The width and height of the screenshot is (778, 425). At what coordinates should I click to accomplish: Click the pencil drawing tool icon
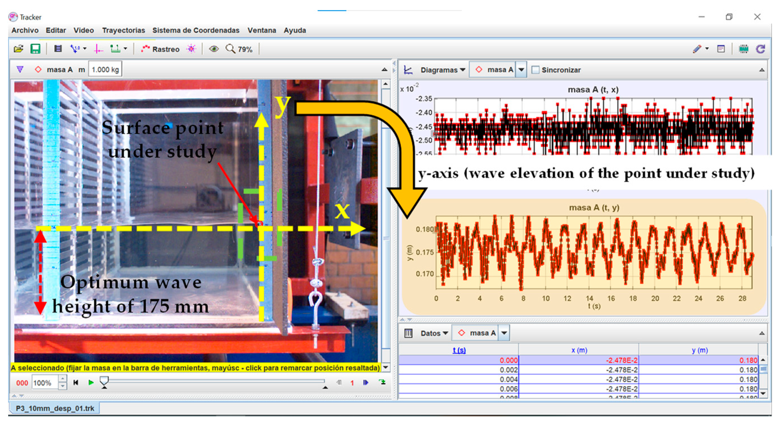(697, 49)
